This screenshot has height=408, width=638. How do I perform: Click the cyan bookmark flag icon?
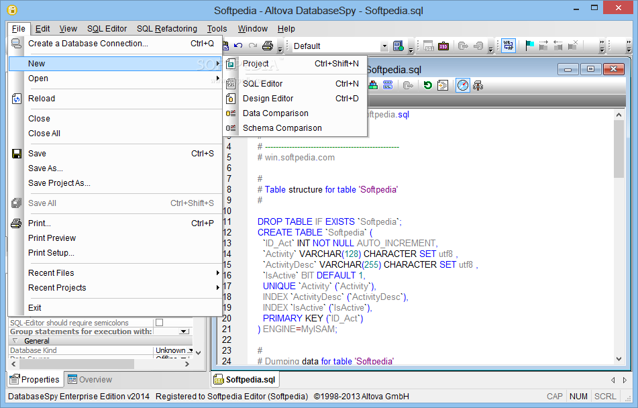click(x=529, y=46)
